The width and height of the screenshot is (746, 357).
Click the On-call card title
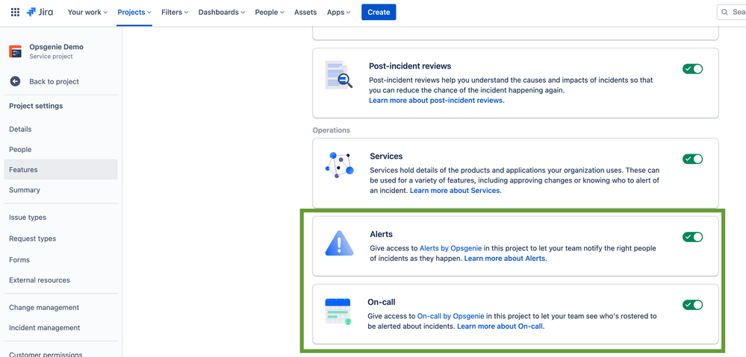click(x=382, y=302)
